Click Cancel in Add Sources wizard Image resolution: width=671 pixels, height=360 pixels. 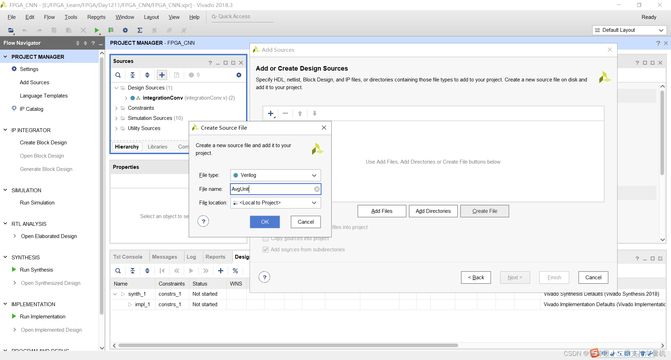click(593, 278)
